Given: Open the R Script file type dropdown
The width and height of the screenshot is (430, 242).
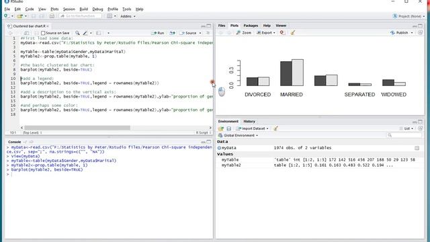Looking at the screenshot, I should pyautogui.click(x=204, y=132).
